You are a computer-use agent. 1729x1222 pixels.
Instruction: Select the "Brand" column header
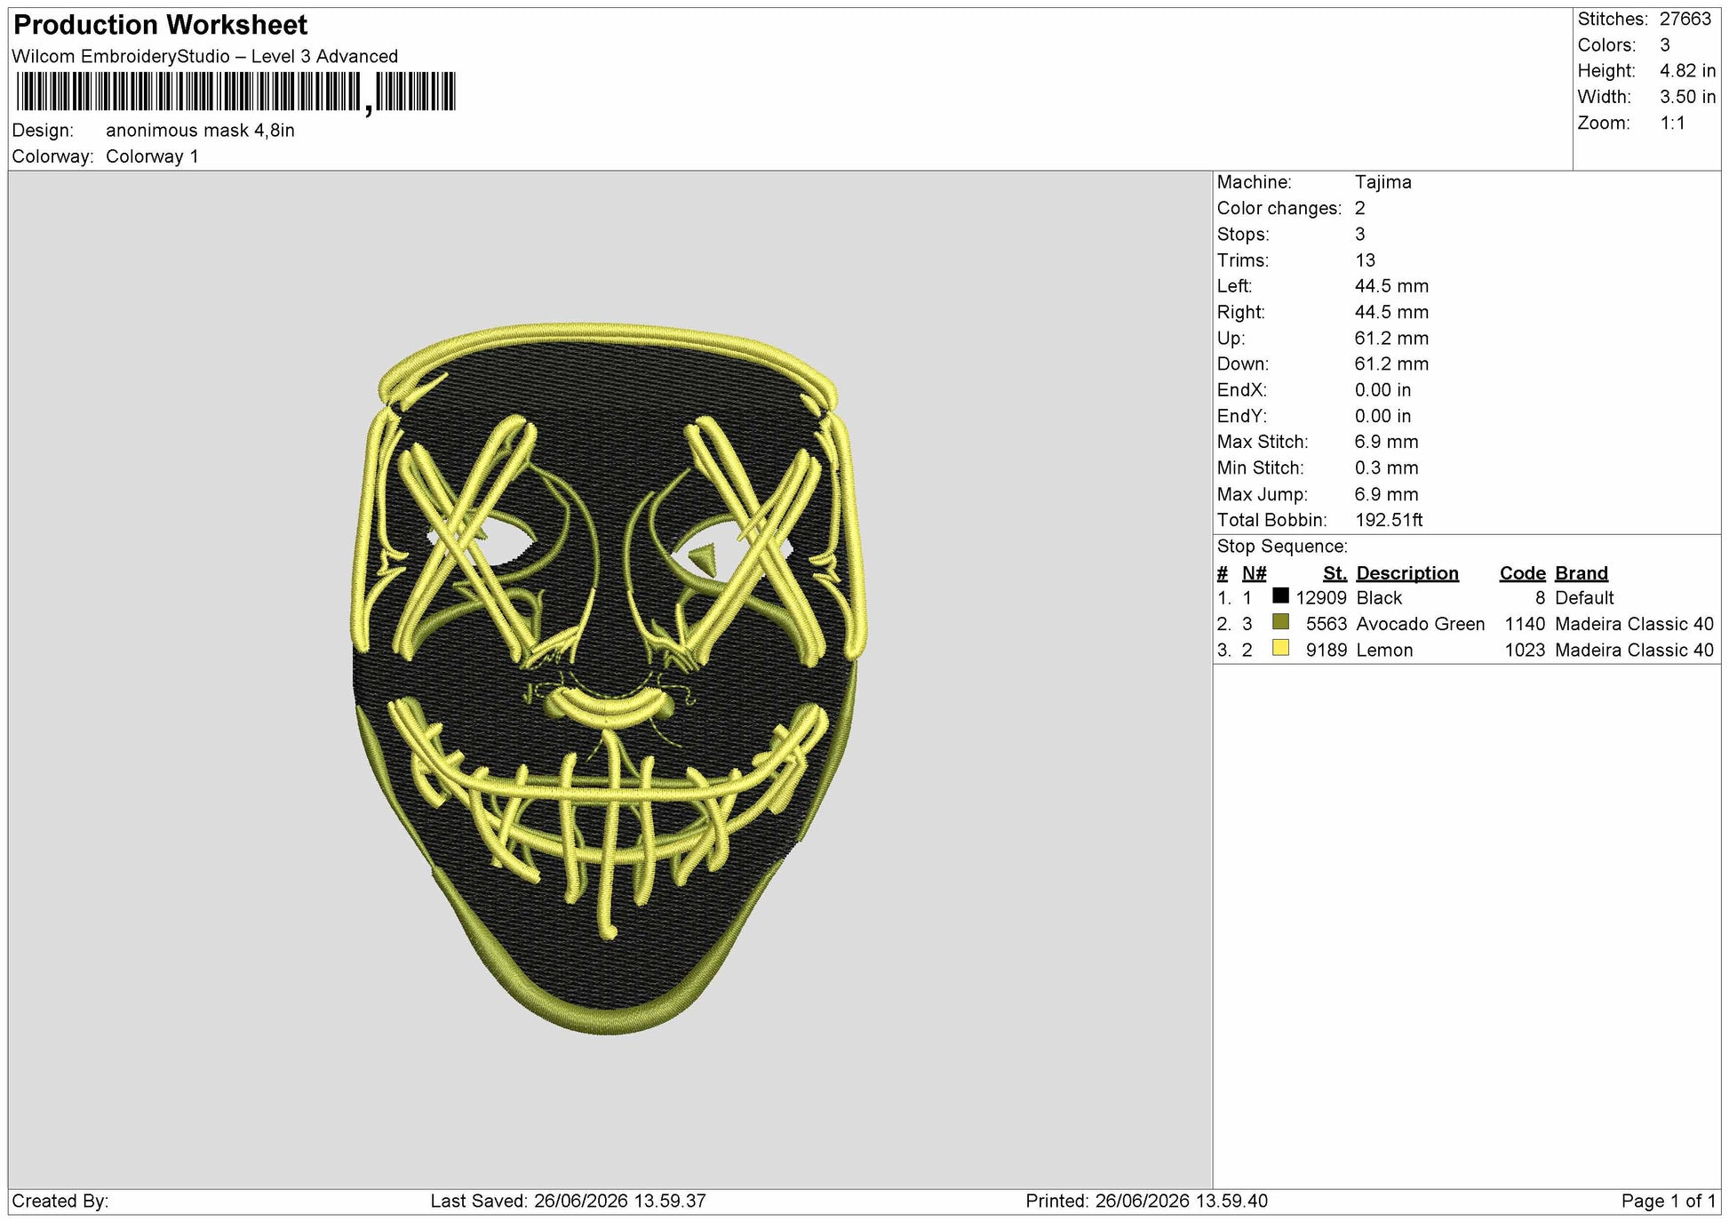(x=1582, y=573)
